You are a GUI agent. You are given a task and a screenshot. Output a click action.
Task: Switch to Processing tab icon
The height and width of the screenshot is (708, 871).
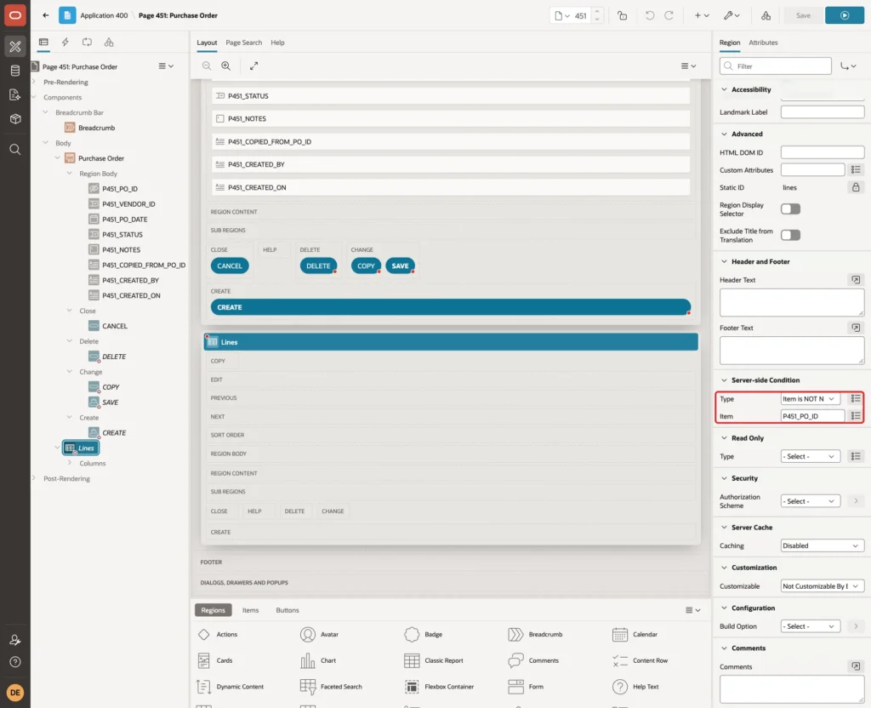click(87, 43)
